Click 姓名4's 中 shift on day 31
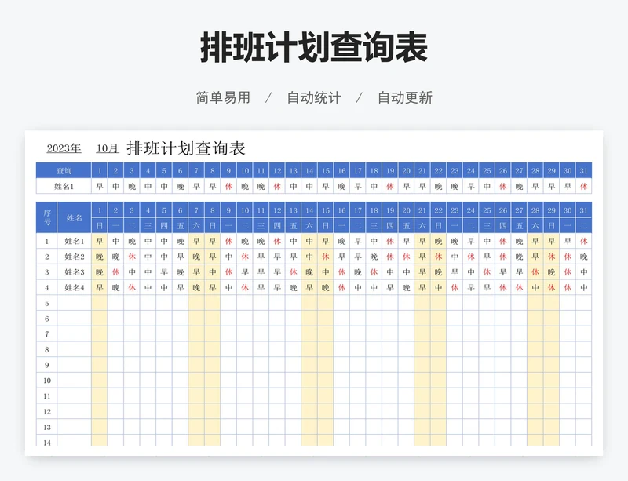 (583, 287)
